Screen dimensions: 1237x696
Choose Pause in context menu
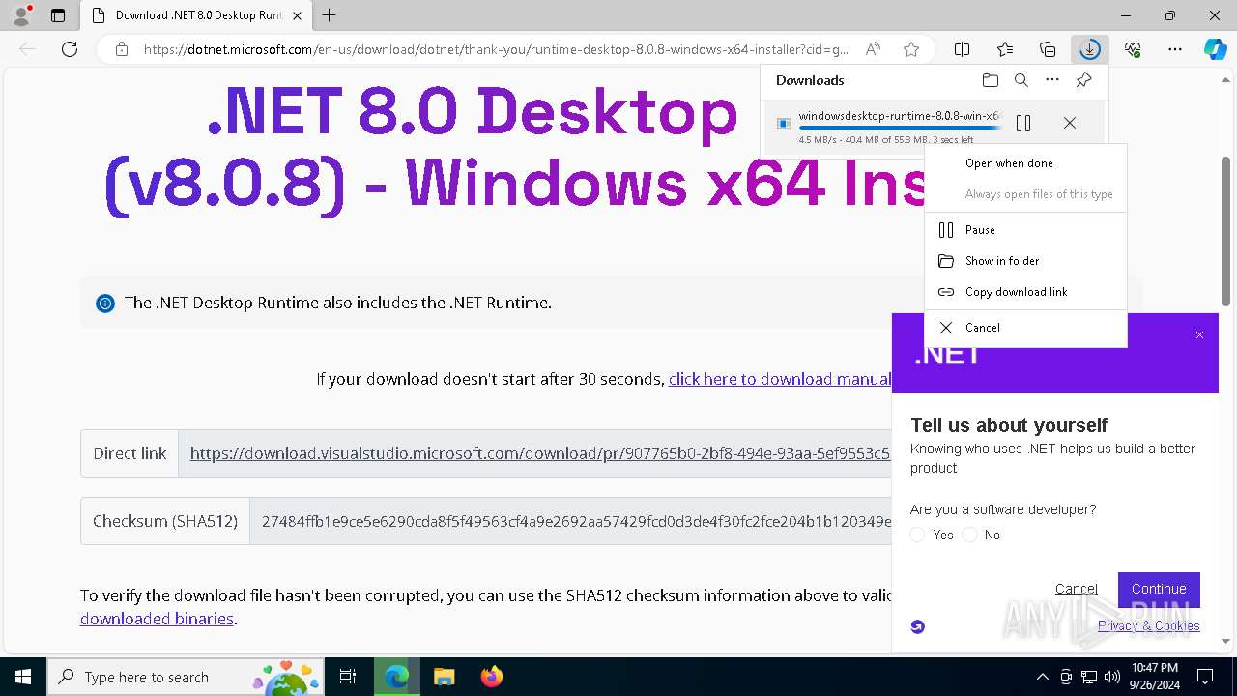(x=1025, y=230)
